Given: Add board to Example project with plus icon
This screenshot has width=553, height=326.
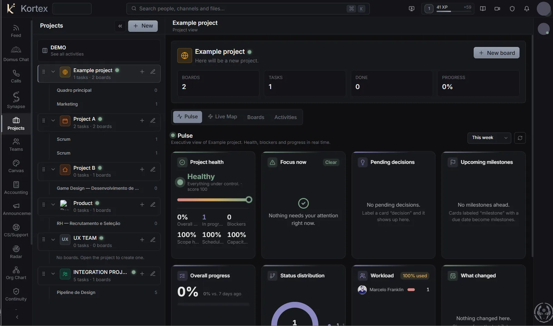Looking at the screenshot, I should (x=142, y=72).
